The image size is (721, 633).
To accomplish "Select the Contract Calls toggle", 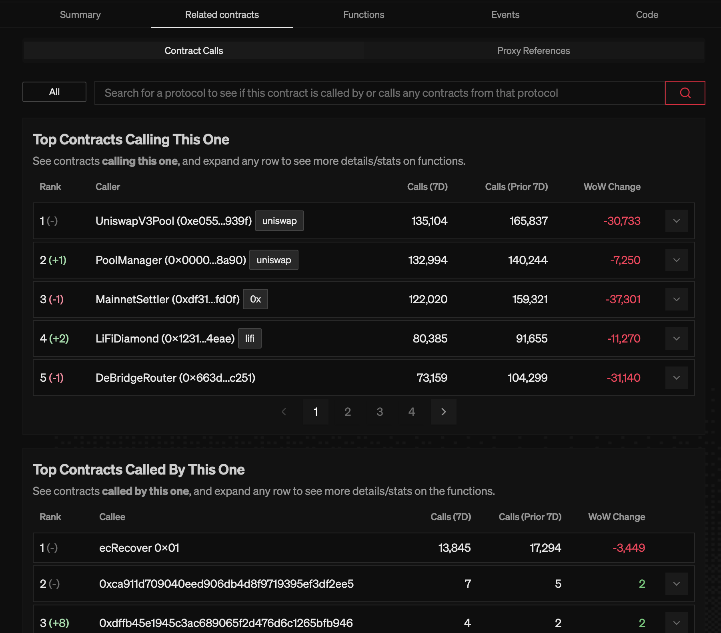I will click(194, 50).
